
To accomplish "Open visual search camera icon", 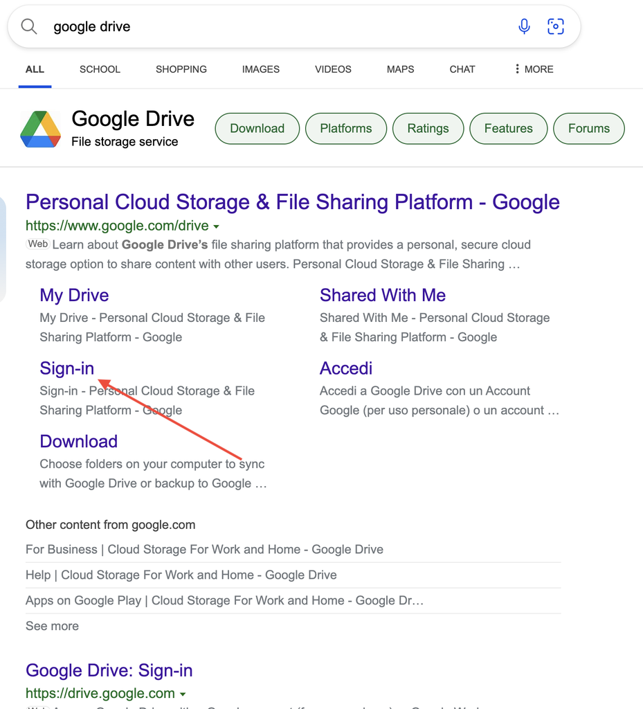I will coord(555,27).
